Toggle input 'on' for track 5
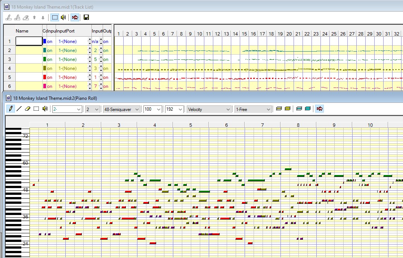This screenshot has height=258, width=403. click(50, 77)
